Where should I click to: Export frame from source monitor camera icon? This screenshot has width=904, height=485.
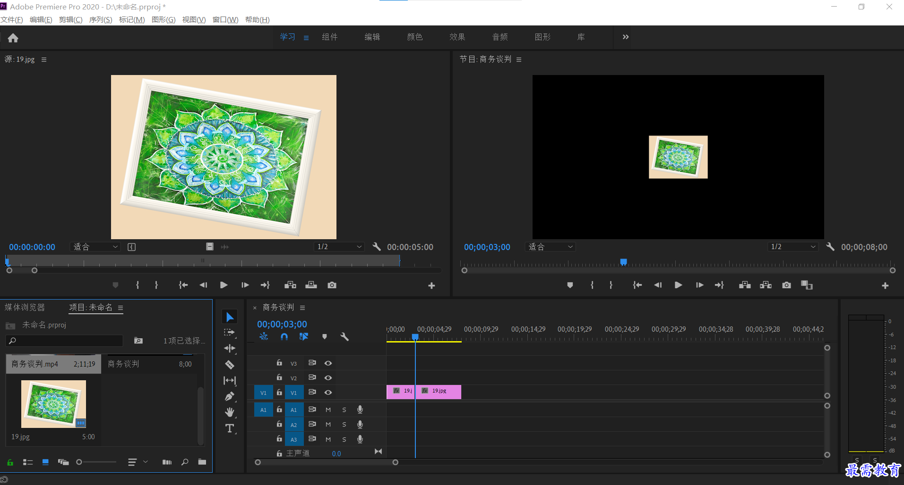332,285
